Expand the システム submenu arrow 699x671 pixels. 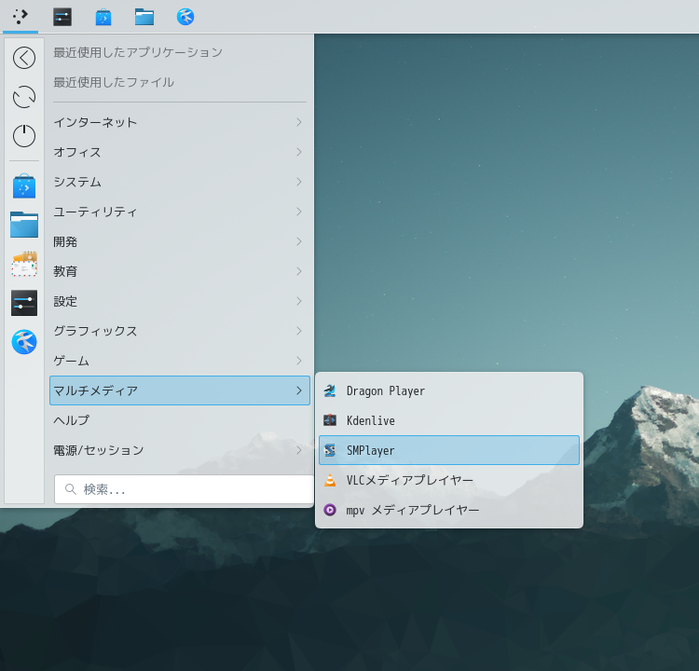coord(299,182)
